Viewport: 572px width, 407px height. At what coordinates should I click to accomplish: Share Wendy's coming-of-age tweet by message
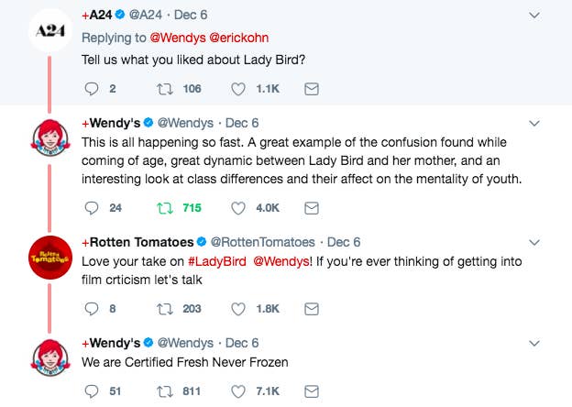click(312, 208)
